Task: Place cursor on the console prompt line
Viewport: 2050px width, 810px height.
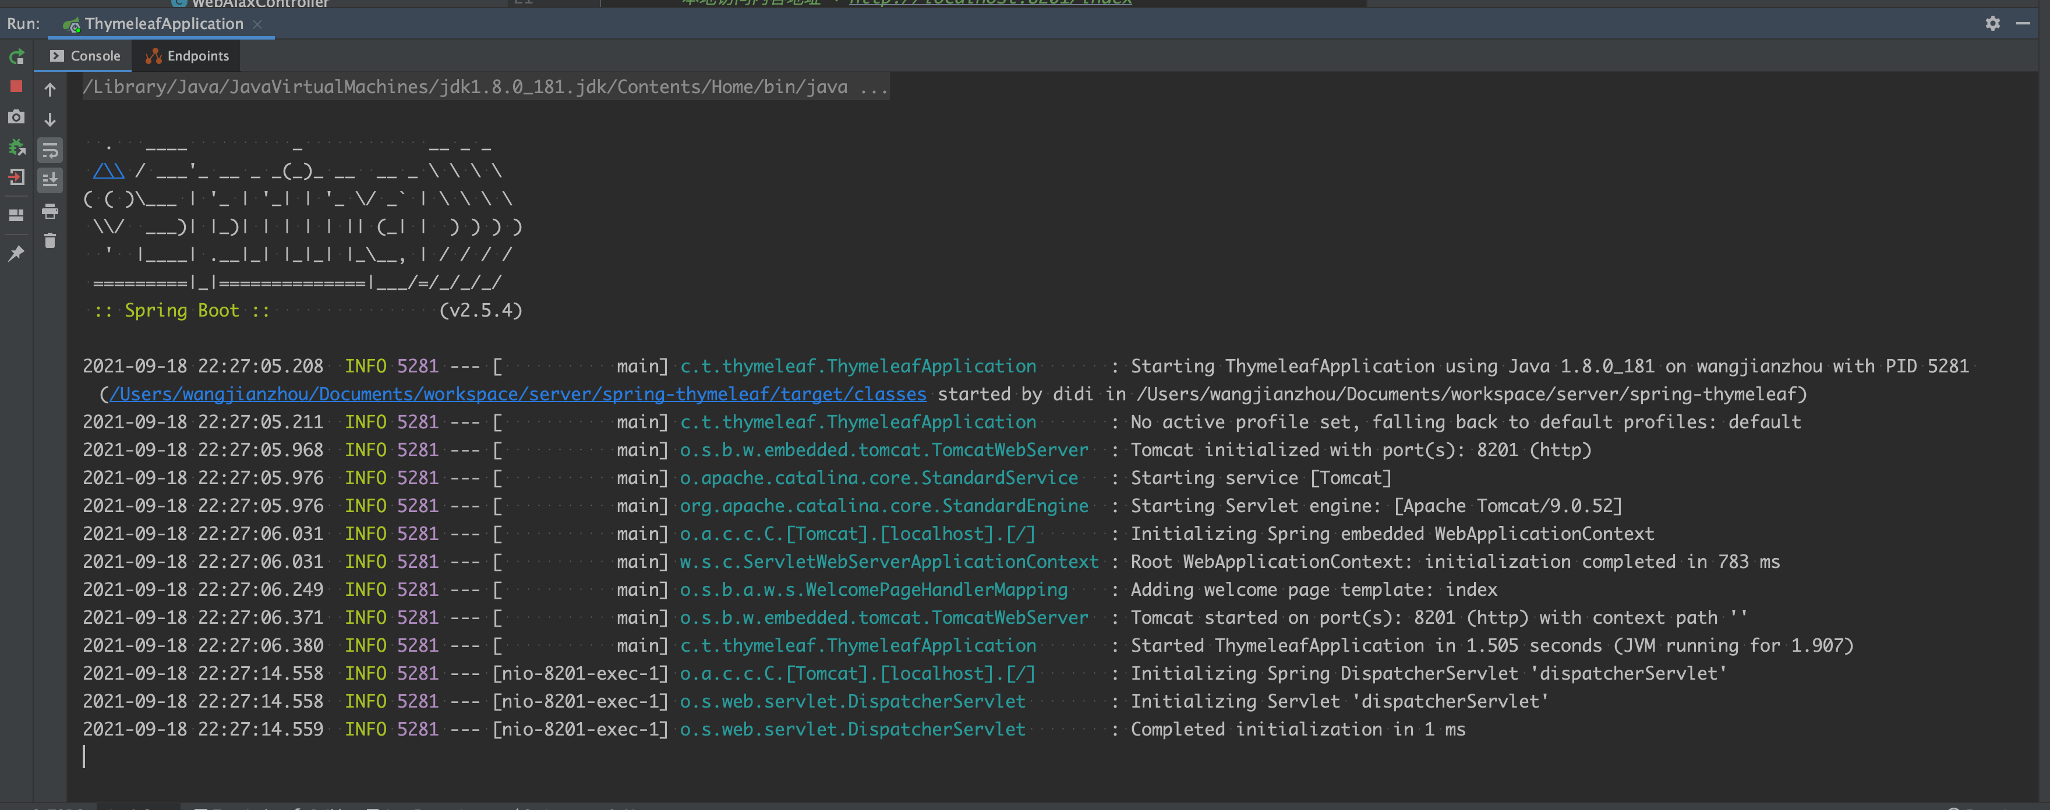Action: coord(84,756)
